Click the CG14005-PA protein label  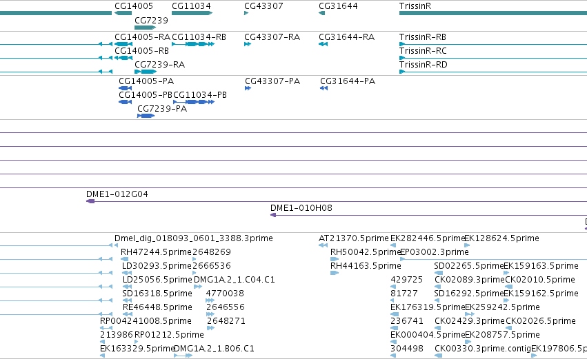tap(146, 81)
